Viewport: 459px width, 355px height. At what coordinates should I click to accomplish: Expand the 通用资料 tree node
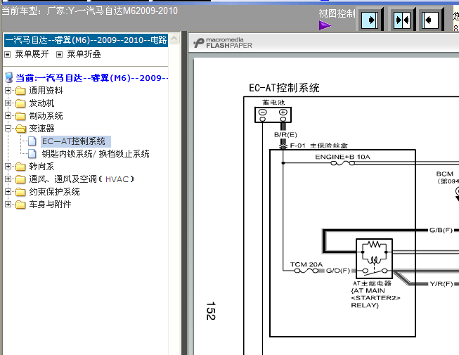click(8, 91)
